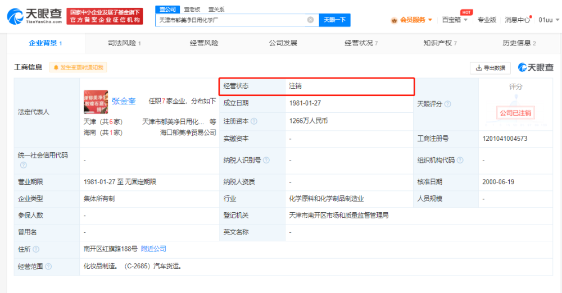Viewport: 562px width, 293px height.
Task: Clear the search box with the X icon
Action: pyautogui.click(x=310, y=20)
